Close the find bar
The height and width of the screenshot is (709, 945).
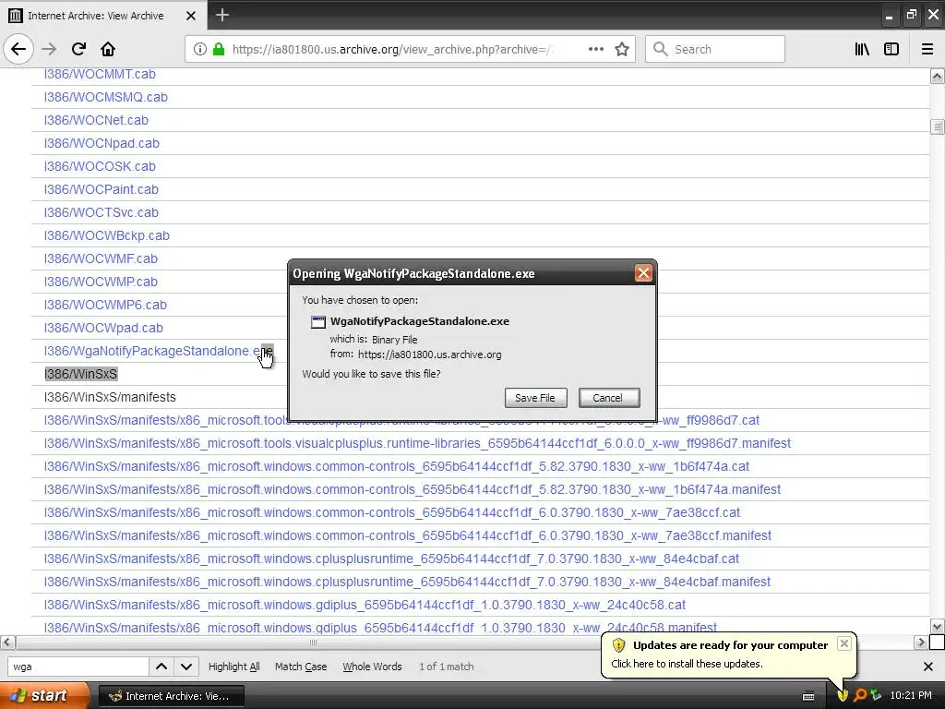click(x=928, y=667)
